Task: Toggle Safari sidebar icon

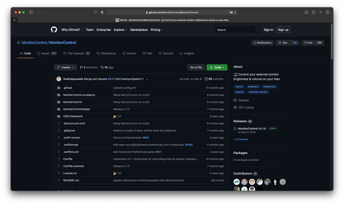Action: pos(31,12)
